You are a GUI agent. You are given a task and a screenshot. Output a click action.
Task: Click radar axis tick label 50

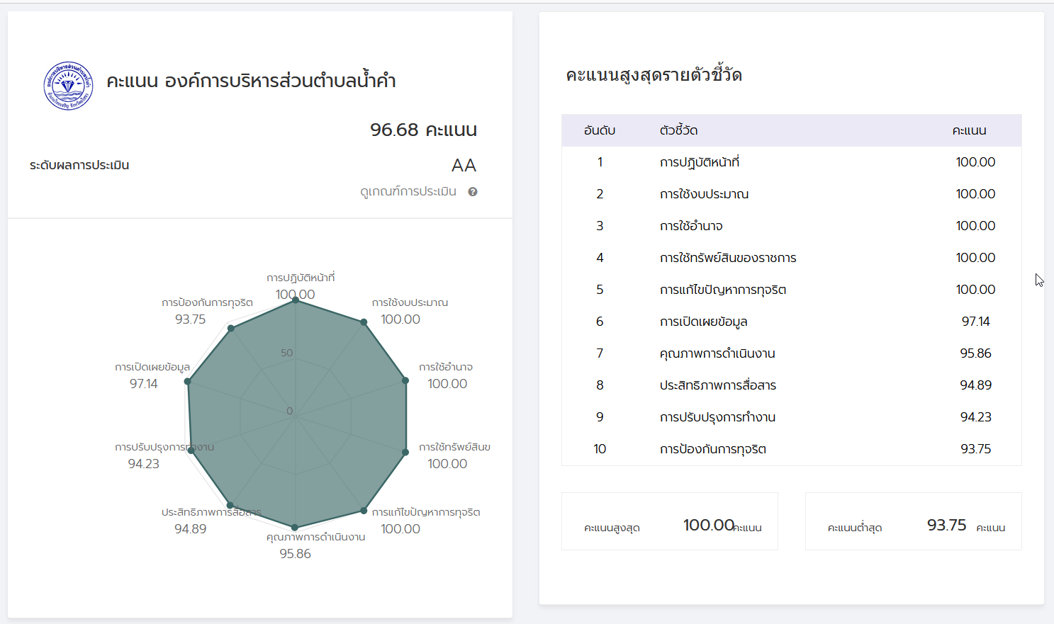[x=286, y=353]
